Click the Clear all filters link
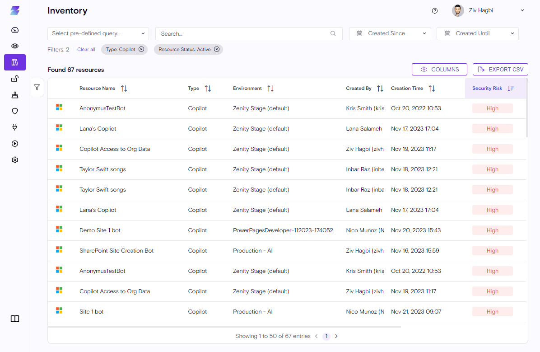This screenshot has width=540, height=352. pyautogui.click(x=86, y=49)
